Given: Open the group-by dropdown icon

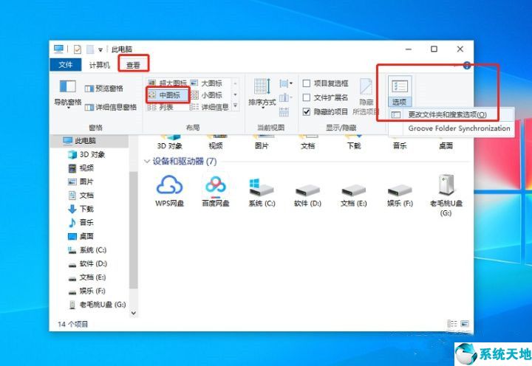Looking at the screenshot, I should tap(286, 83).
